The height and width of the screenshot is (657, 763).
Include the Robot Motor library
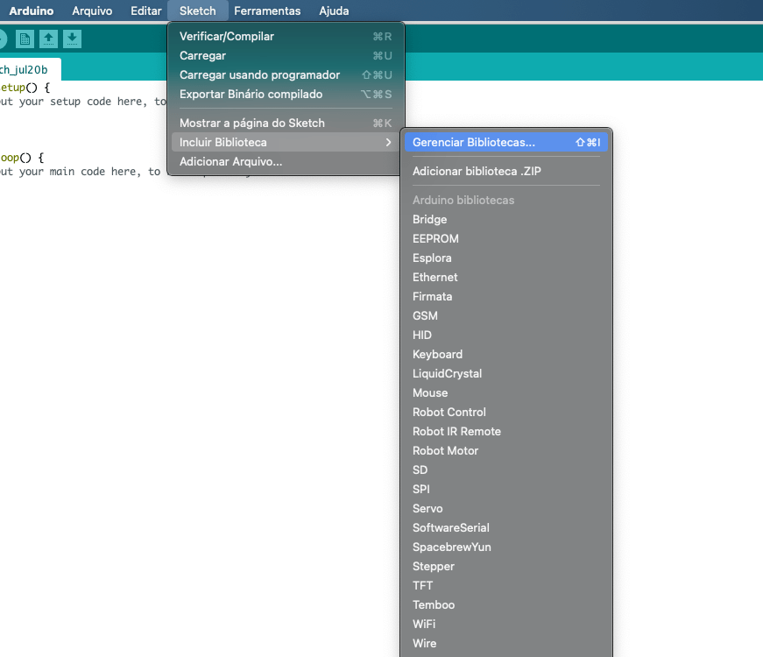(x=506, y=450)
